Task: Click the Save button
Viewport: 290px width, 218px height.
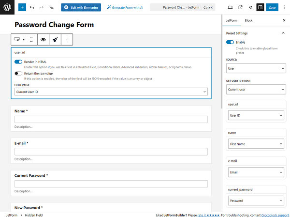Action: [272, 7]
